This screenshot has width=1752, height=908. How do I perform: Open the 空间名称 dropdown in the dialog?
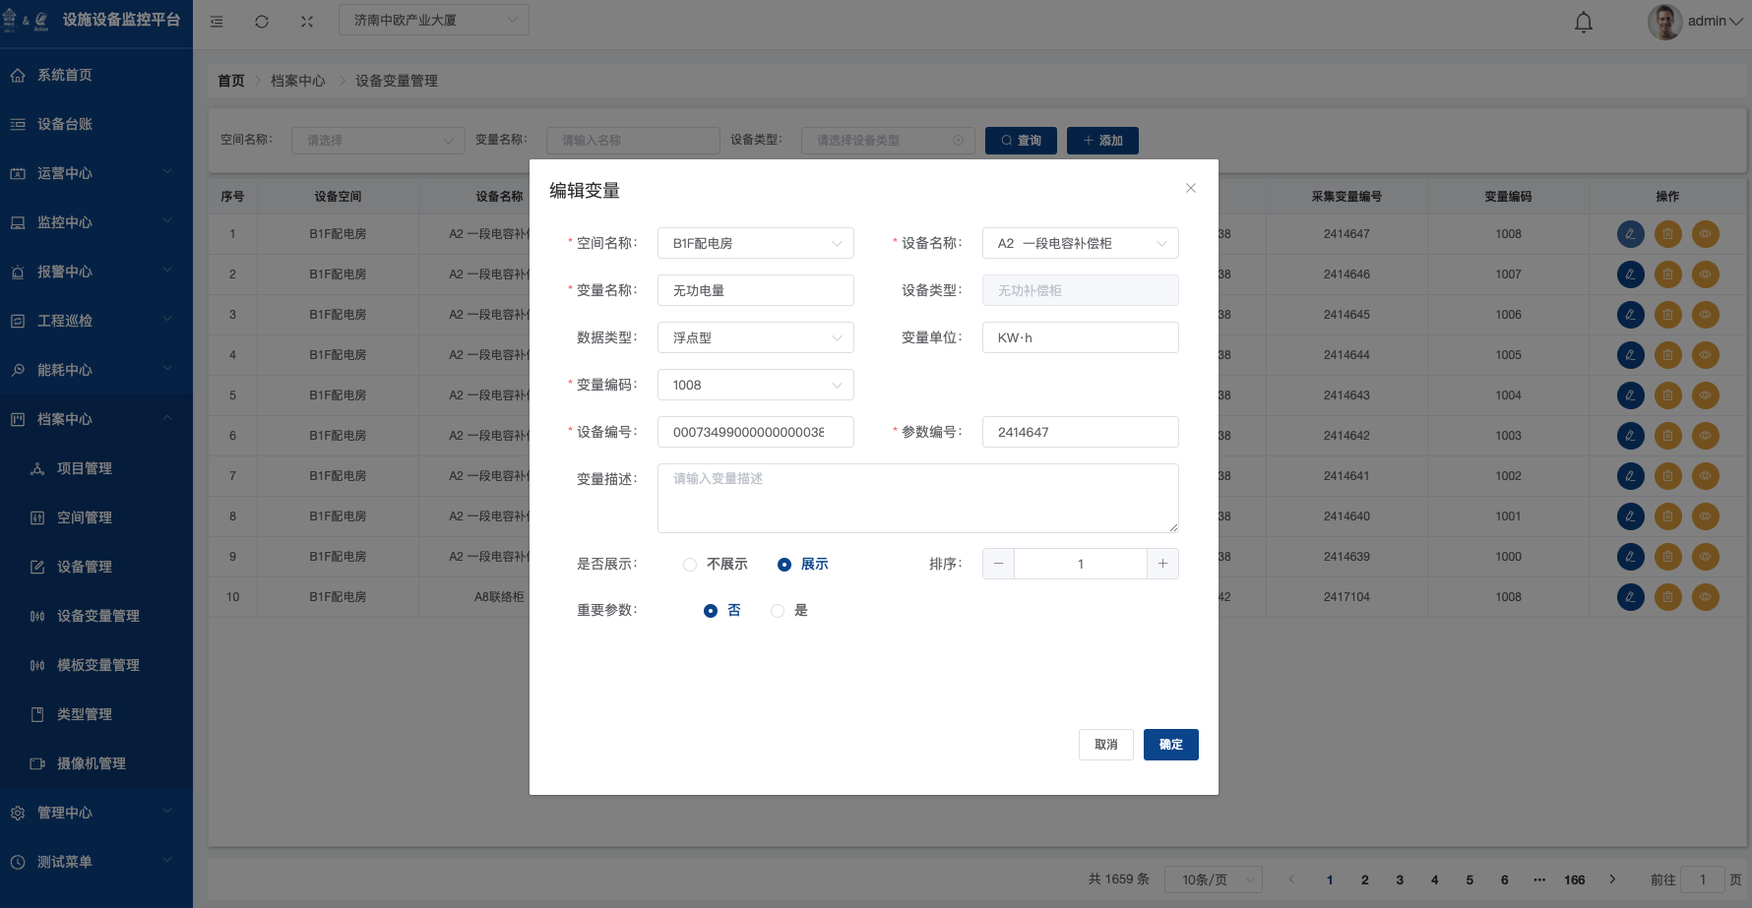[755, 243]
